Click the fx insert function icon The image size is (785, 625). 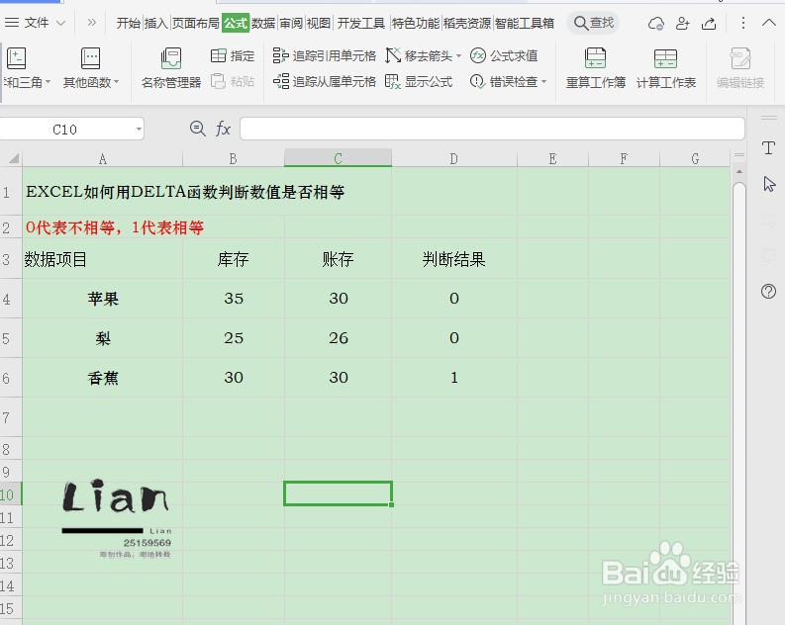point(223,129)
